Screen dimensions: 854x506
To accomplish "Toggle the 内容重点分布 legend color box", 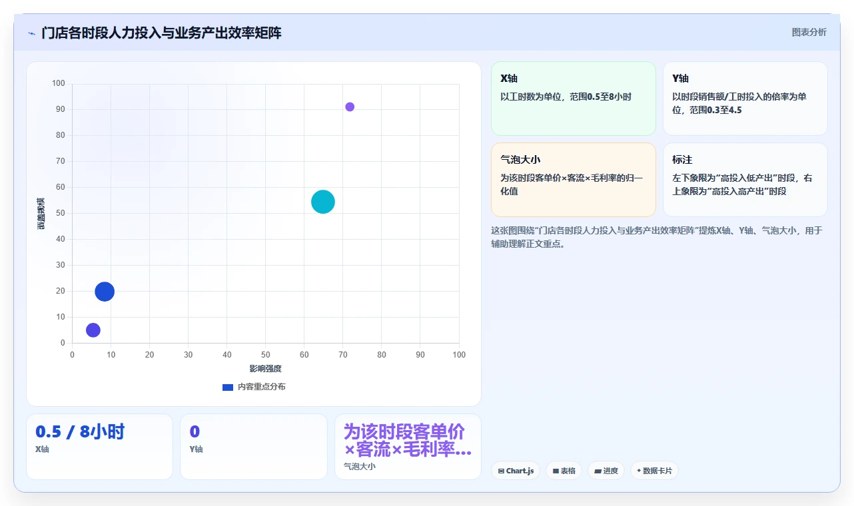I will (228, 387).
